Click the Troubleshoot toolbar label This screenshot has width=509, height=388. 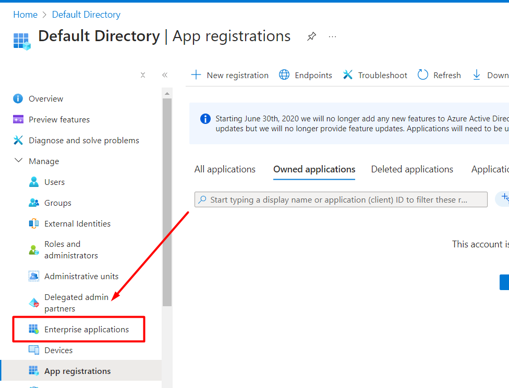point(382,75)
